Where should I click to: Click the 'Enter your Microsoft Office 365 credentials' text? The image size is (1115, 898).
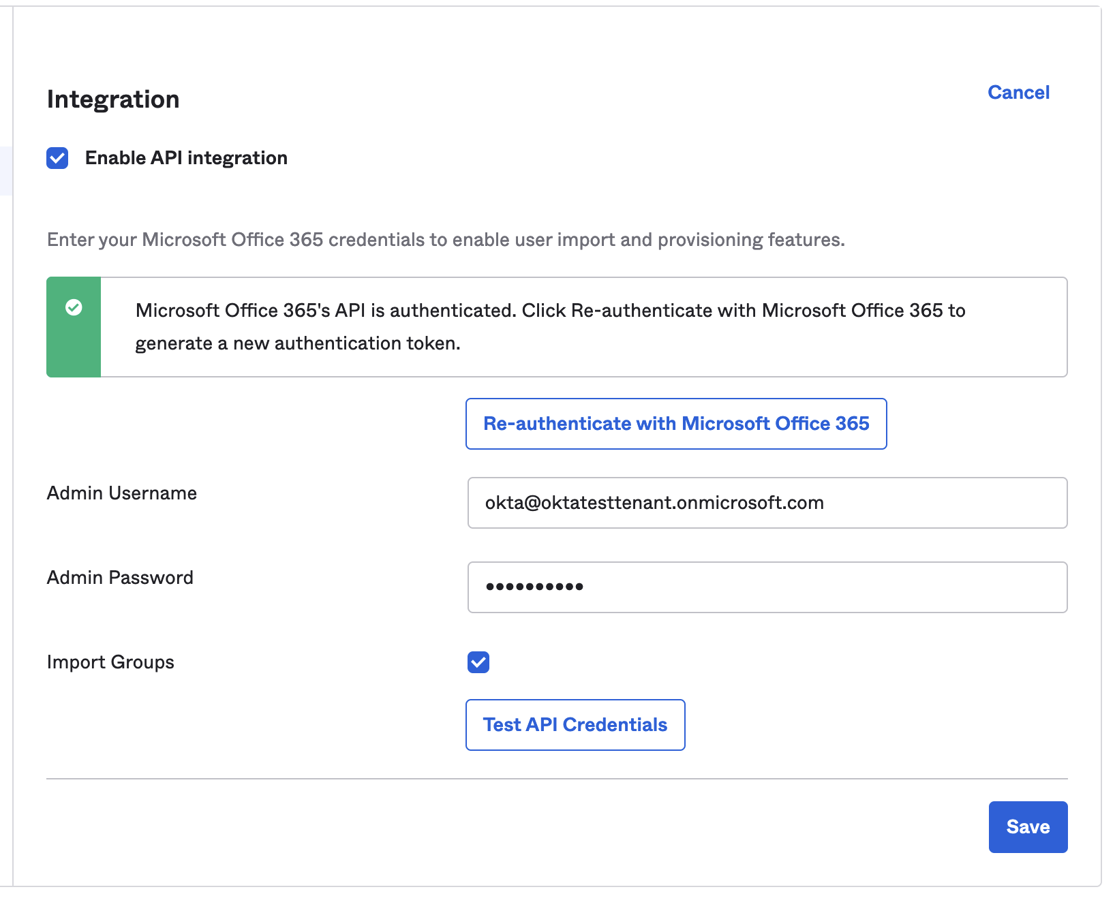(446, 240)
